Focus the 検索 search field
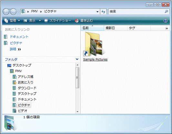Viewport: 172px width, 134px height. 137,12
